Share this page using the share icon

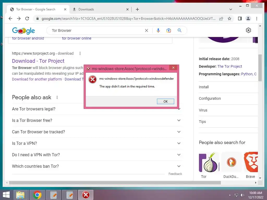(221, 18)
